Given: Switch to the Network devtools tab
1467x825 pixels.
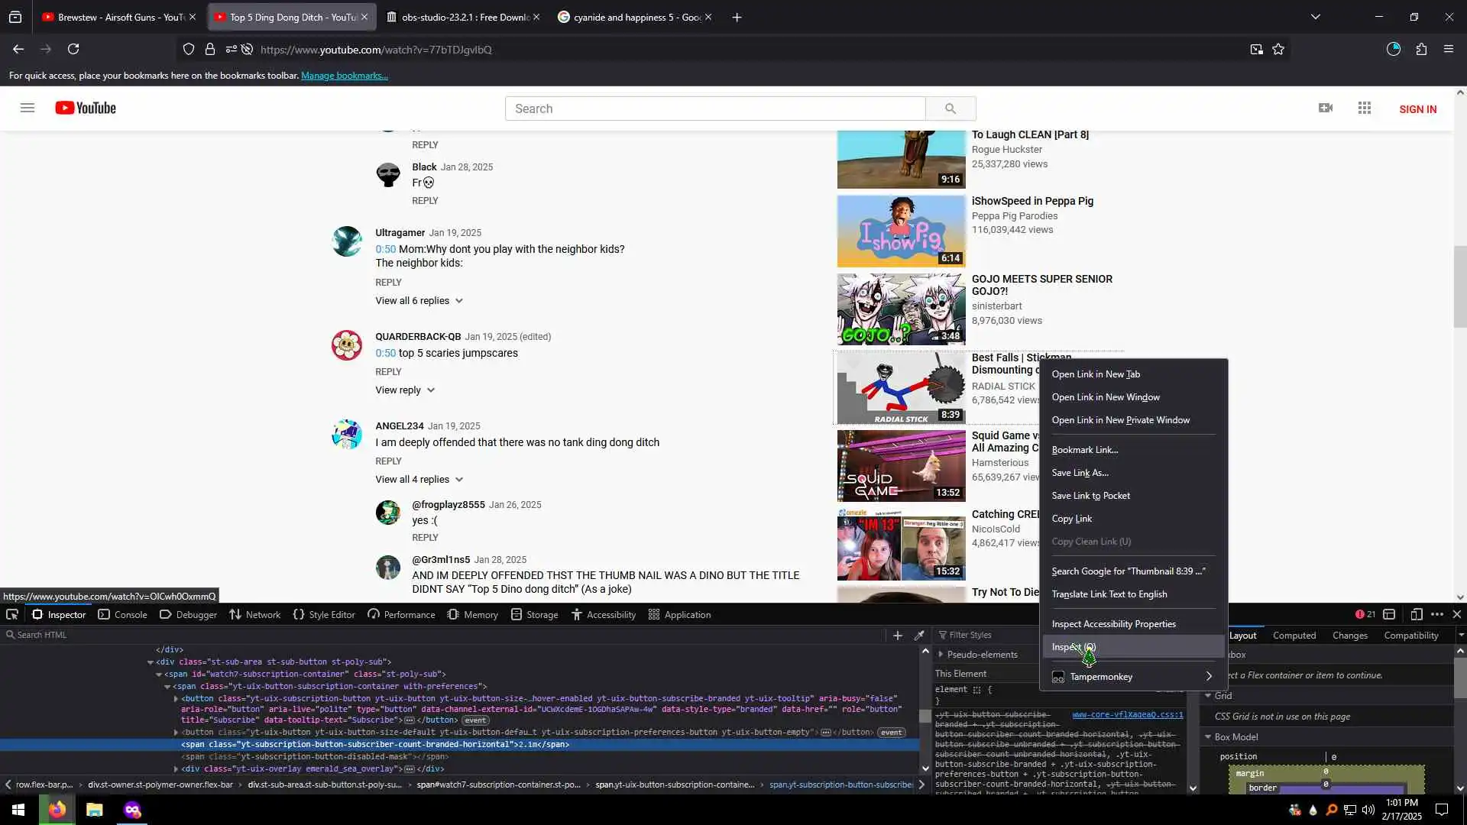Looking at the screenshot, I should point(255,615).
